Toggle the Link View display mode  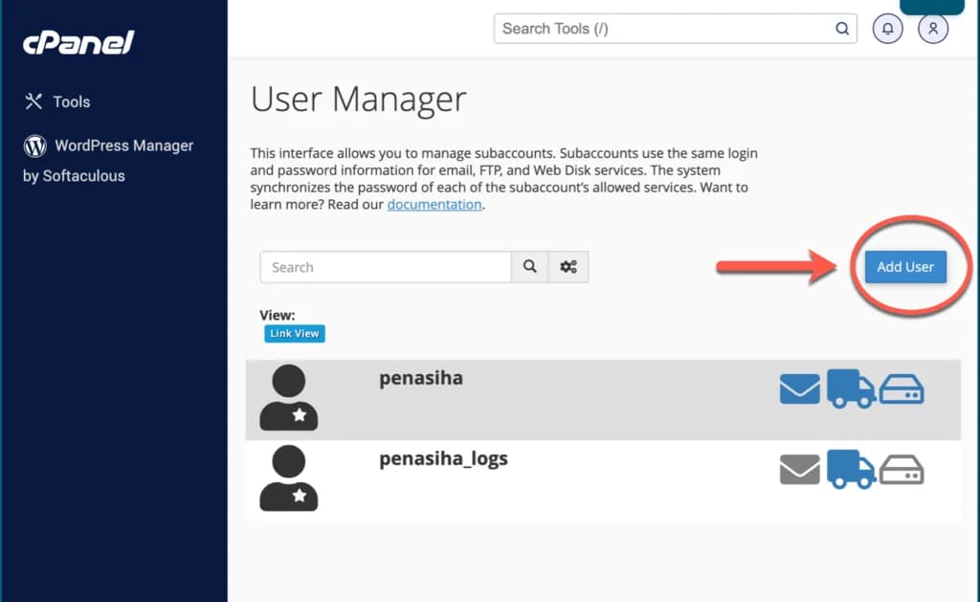click(294, 333)
